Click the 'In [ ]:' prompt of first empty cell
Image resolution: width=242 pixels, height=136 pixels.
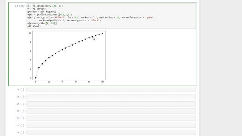(21, 90)
